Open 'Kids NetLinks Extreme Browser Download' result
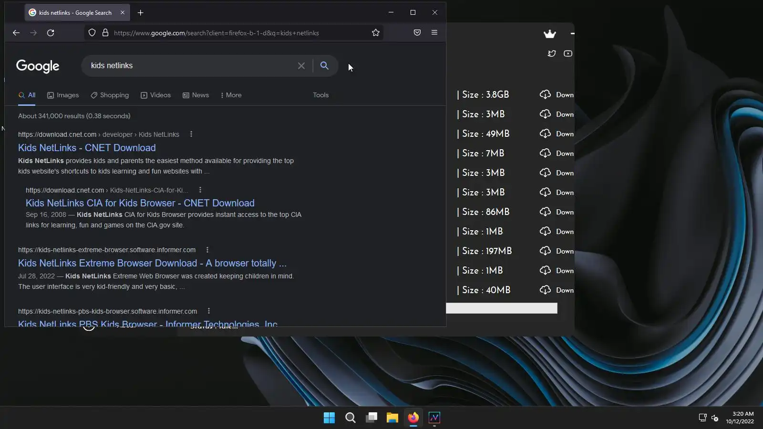 tap(152, 263)
